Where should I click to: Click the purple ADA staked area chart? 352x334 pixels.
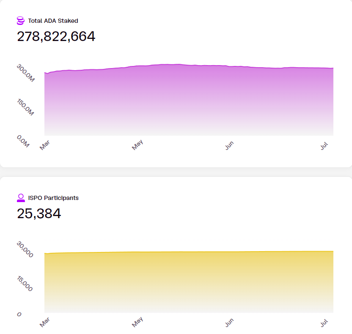(x=189, y=101)
